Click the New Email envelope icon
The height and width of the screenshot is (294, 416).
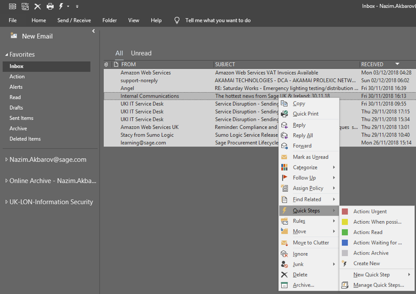click(13, 35)
